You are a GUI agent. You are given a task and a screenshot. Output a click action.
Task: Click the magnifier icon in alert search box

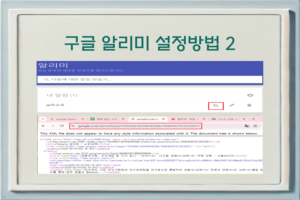46,79
